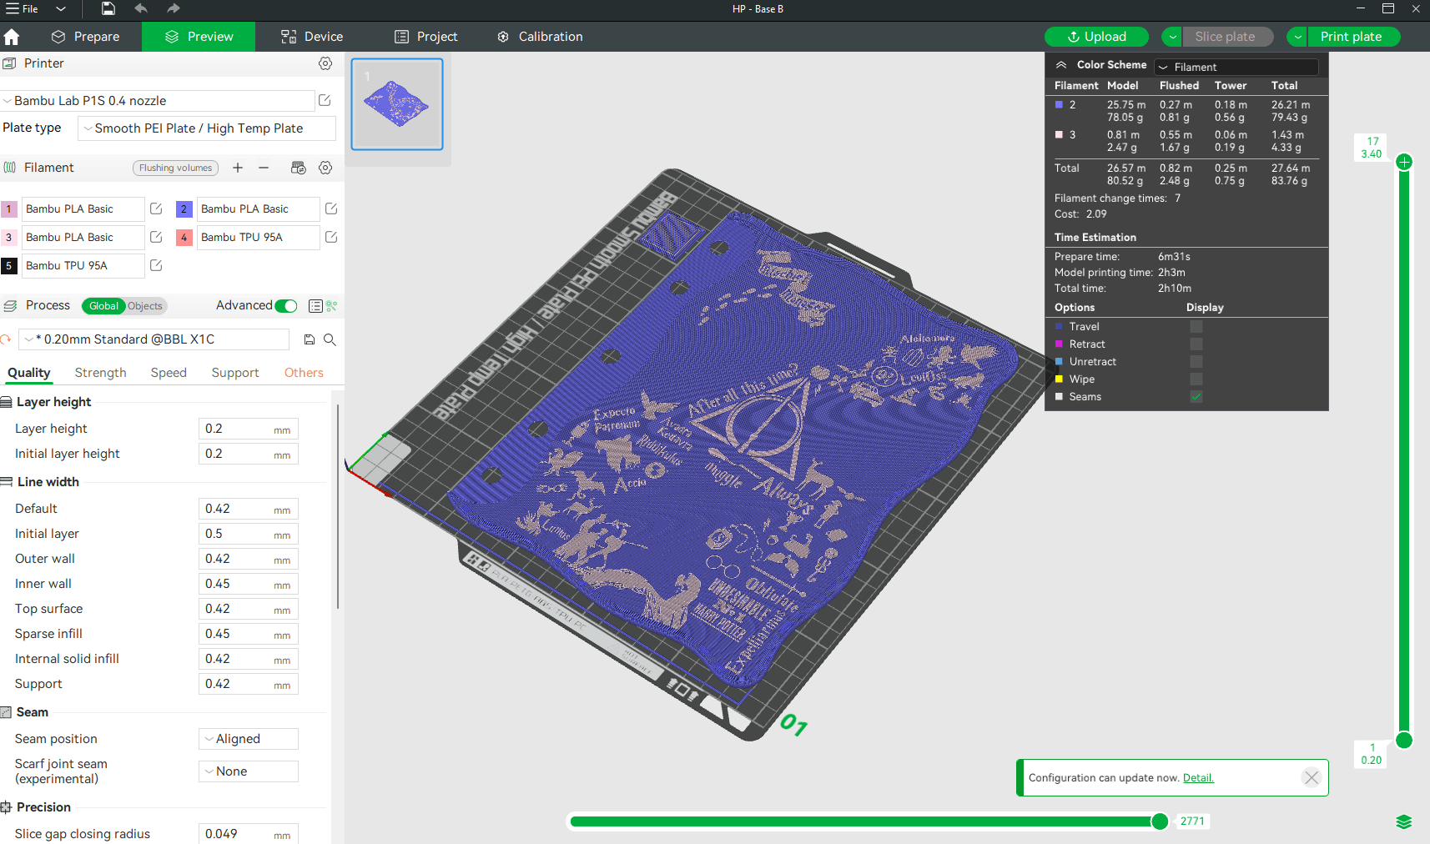Screen dimensions: 1430x844
Task: Click the Save project icon
Action: [x=108, y=8]
